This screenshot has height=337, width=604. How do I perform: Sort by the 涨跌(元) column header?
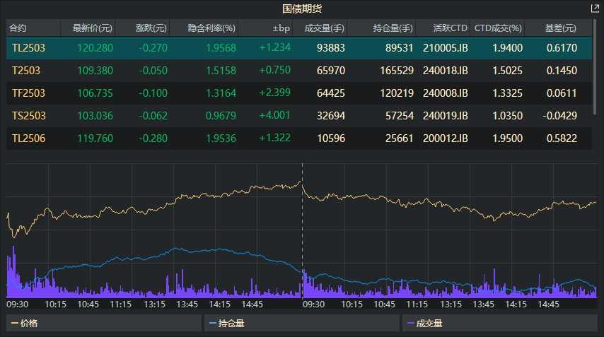[151, 28]
